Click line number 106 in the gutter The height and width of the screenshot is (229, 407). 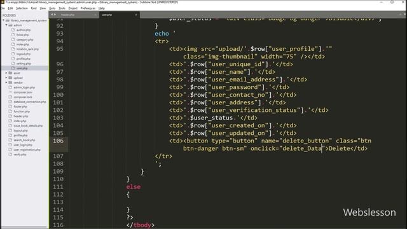click(x=58, y=141)
